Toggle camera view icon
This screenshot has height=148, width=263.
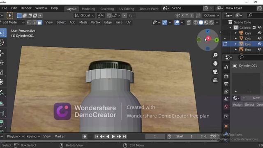pos(215,72)
